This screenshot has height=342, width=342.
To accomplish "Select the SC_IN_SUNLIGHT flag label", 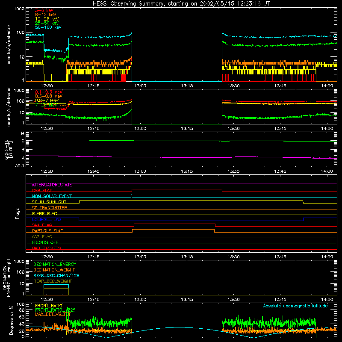I will tap(49, 202).
